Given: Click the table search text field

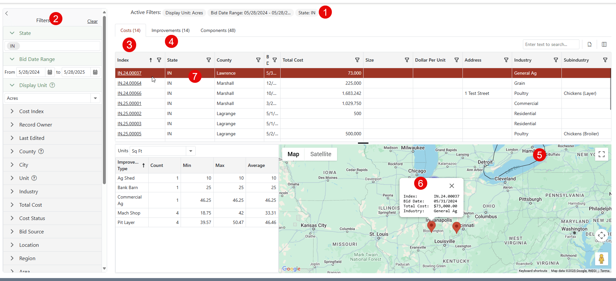Looking at the screenshot, I should (550, 44).
